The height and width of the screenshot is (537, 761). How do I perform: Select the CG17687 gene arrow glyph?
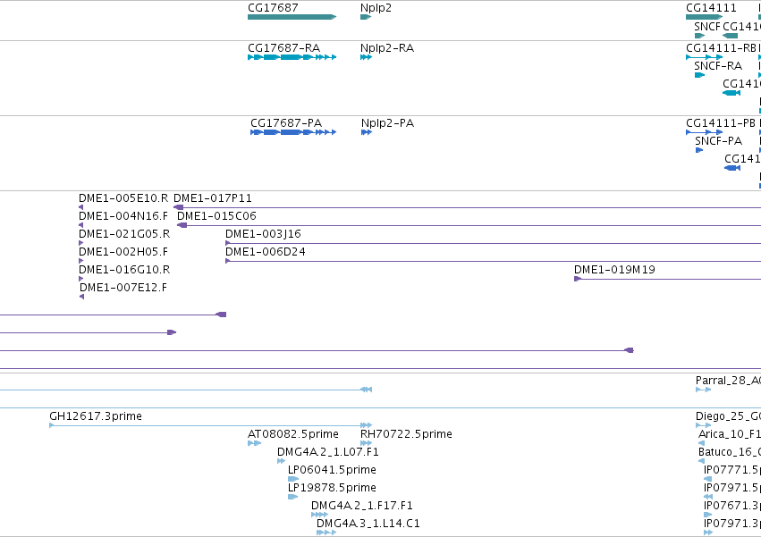click(x=292, y=17)
